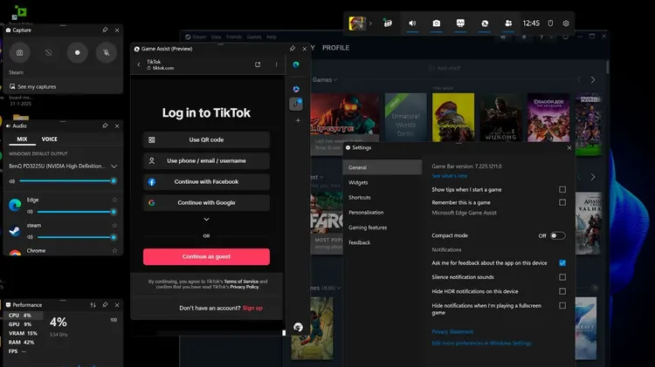The height and width of the screenshot is (367, 655).
Task: Adjust the Windows default output volume slider
Action: pyautogui.click(x=67, y=181)
